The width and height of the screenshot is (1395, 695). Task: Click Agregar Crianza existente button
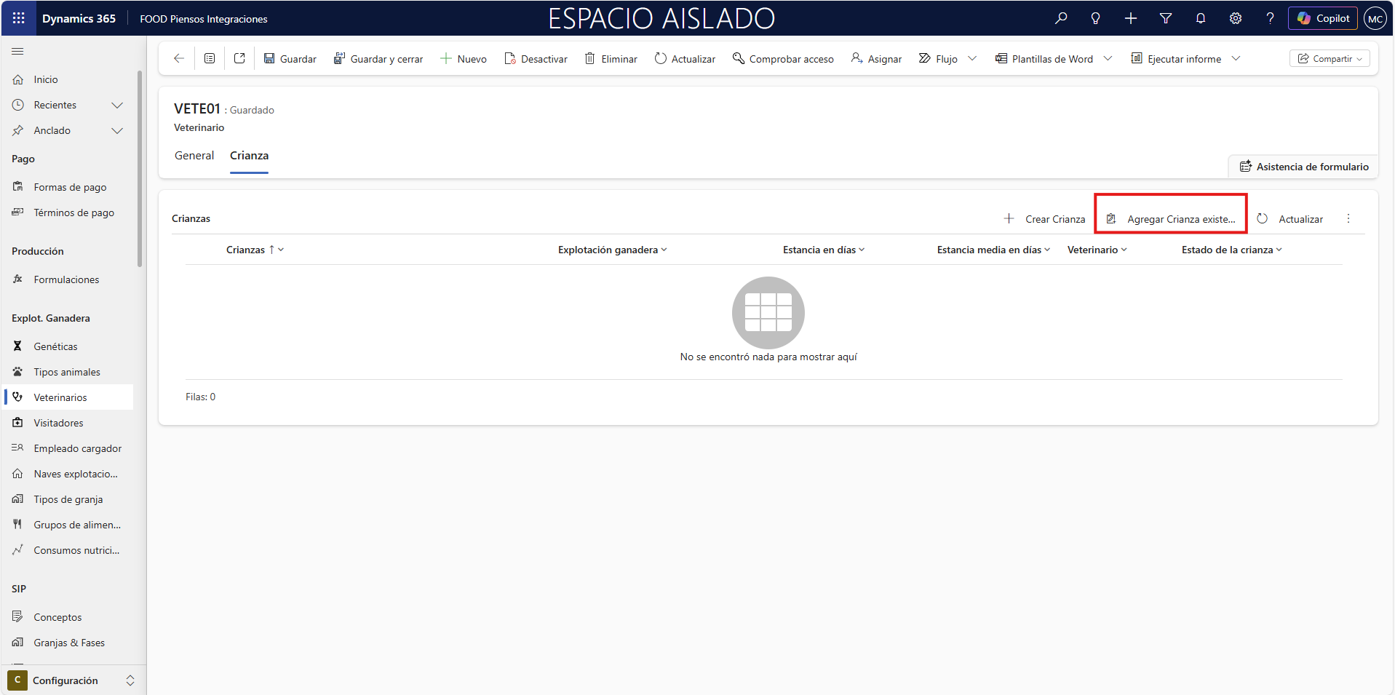(x=1171, y=219)
